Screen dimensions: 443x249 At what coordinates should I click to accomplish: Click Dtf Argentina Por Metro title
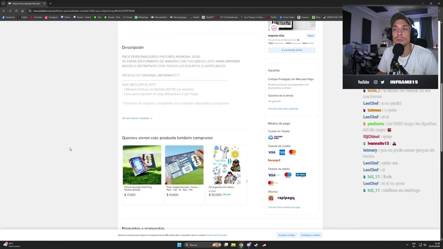[x=221, y=187]
